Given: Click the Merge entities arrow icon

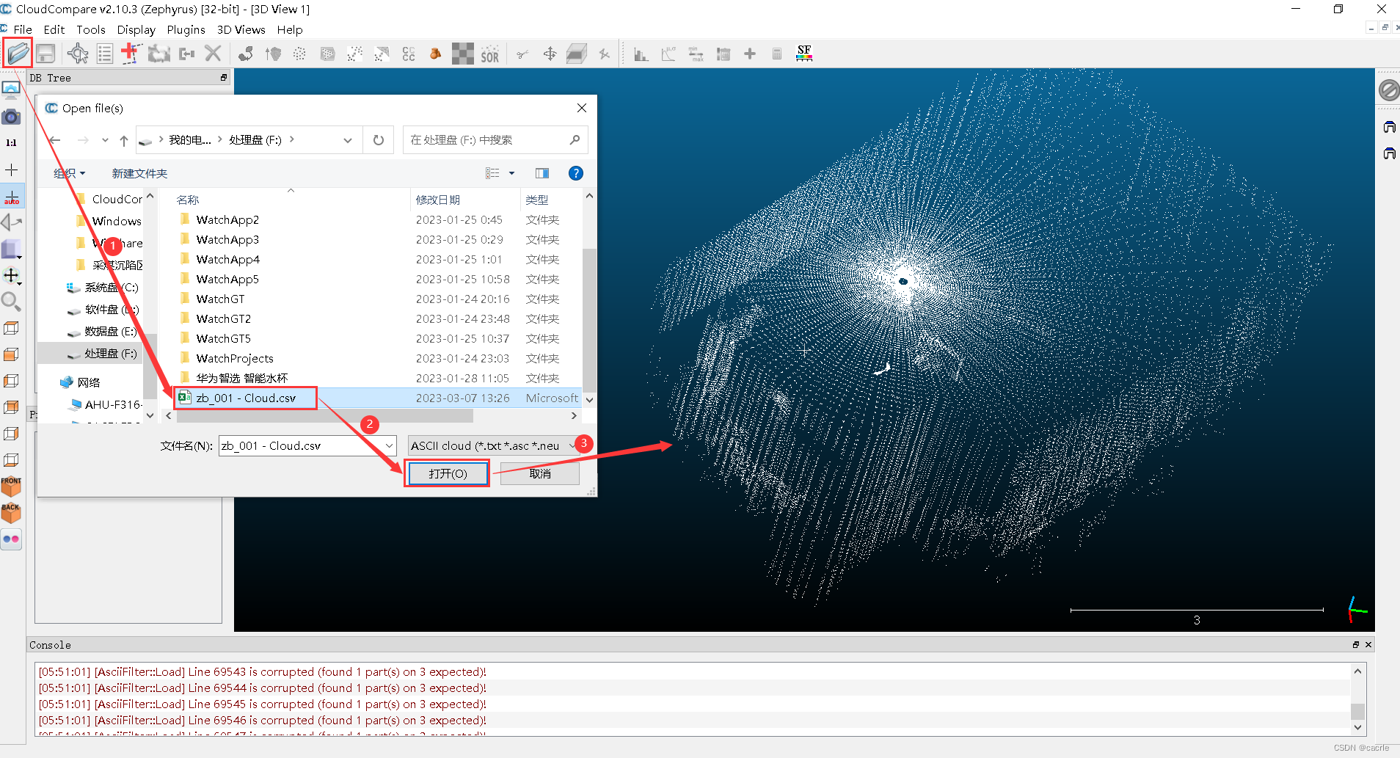Looking at the screenshot, I should [186, 54].
